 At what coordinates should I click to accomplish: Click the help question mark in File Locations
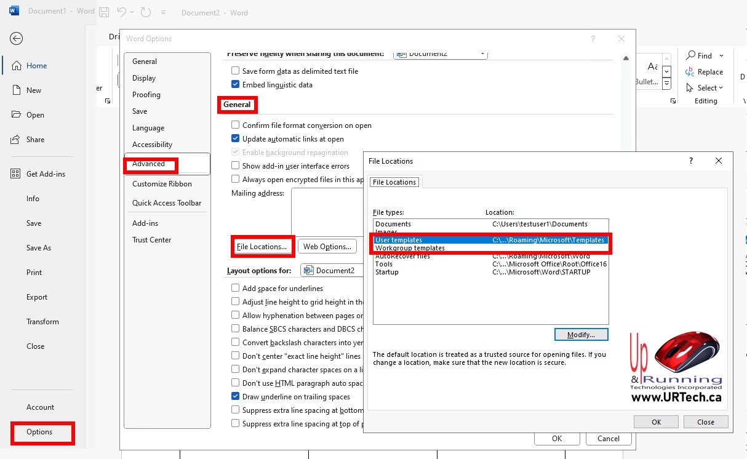click(690, 161)
